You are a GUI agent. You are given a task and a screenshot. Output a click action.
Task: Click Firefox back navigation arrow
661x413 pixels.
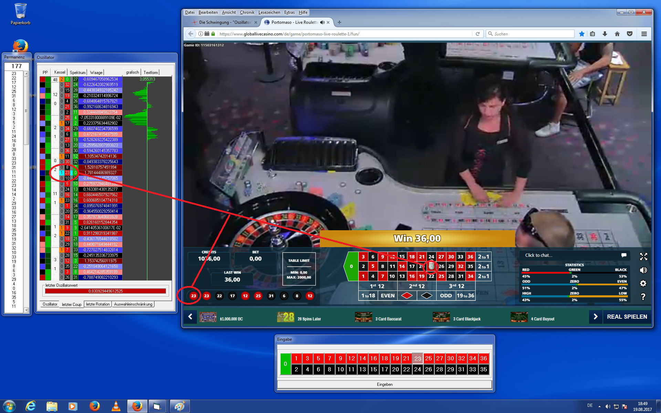tap(191, 34)
